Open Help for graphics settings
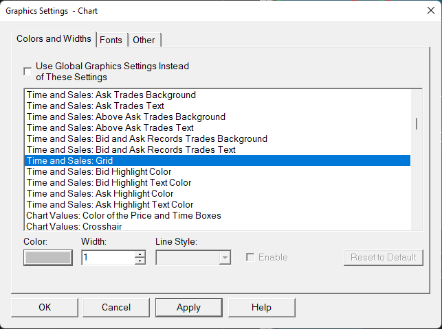Viewport: 442px width, 329px height. (261, 308)
